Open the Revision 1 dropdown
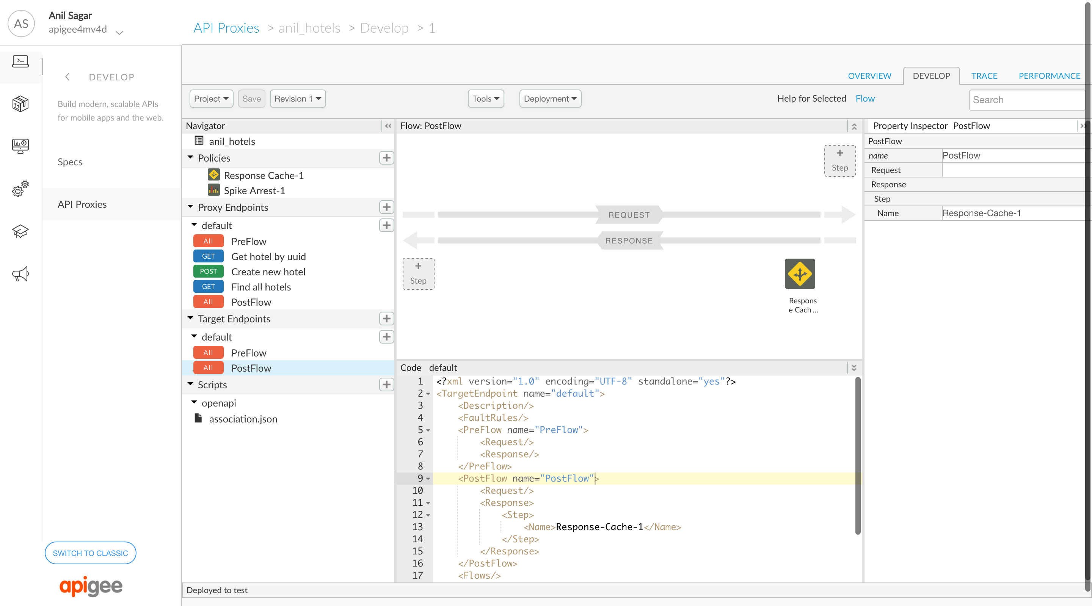The image size is (1092, 606). click(x=298, y=99)
